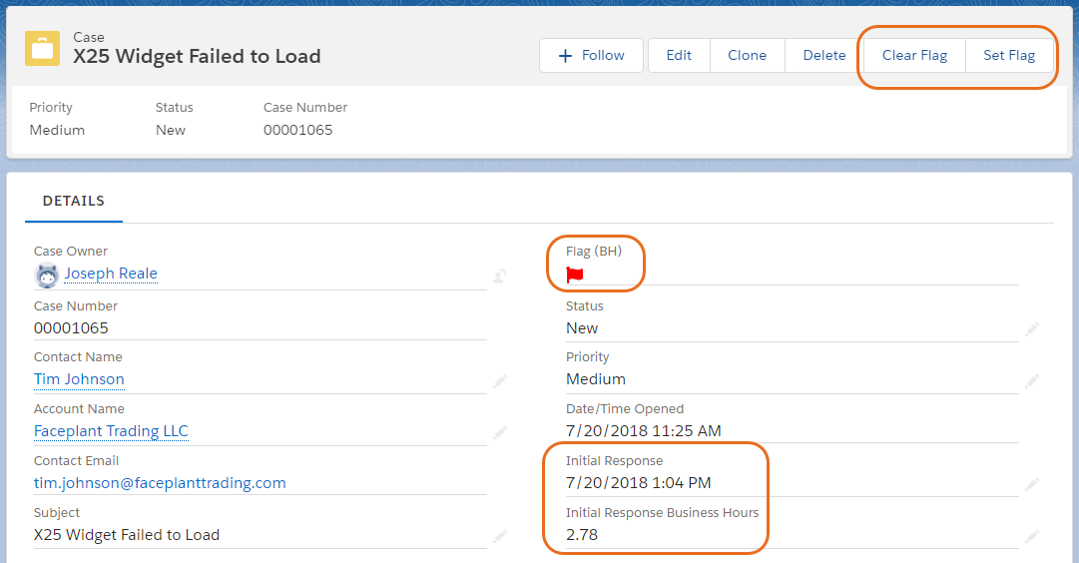Click the tim.johnson@faceplanttrading.com email link
Screen dimensions: 1079x563
coord(160,483)
